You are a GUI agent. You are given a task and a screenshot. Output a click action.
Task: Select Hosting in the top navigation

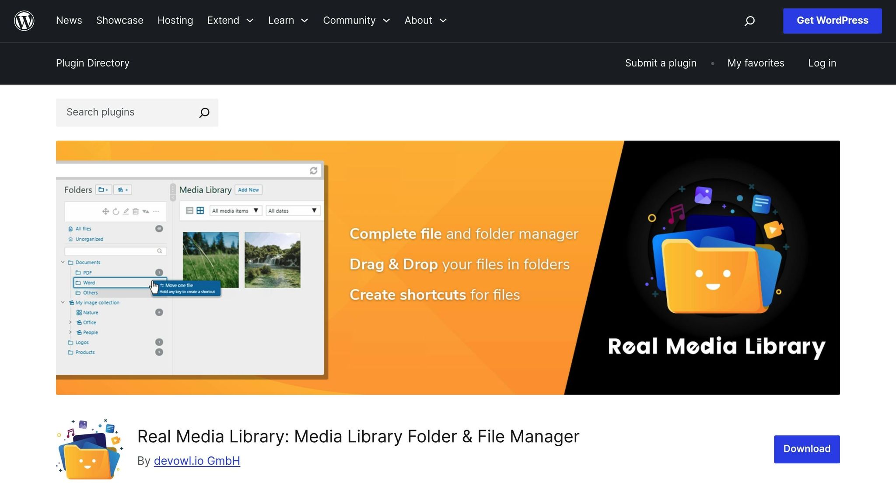tap(175, 21)
